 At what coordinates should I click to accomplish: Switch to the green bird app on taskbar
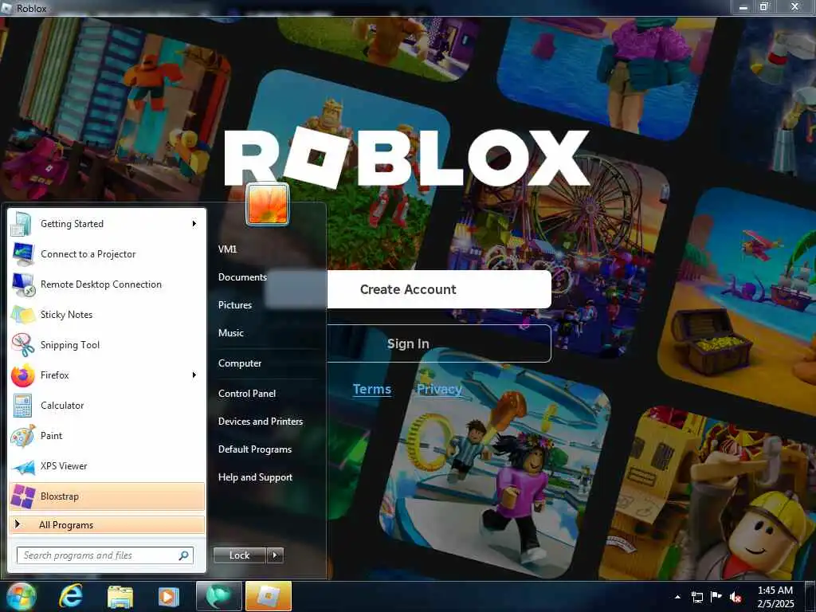click(219, 596)
